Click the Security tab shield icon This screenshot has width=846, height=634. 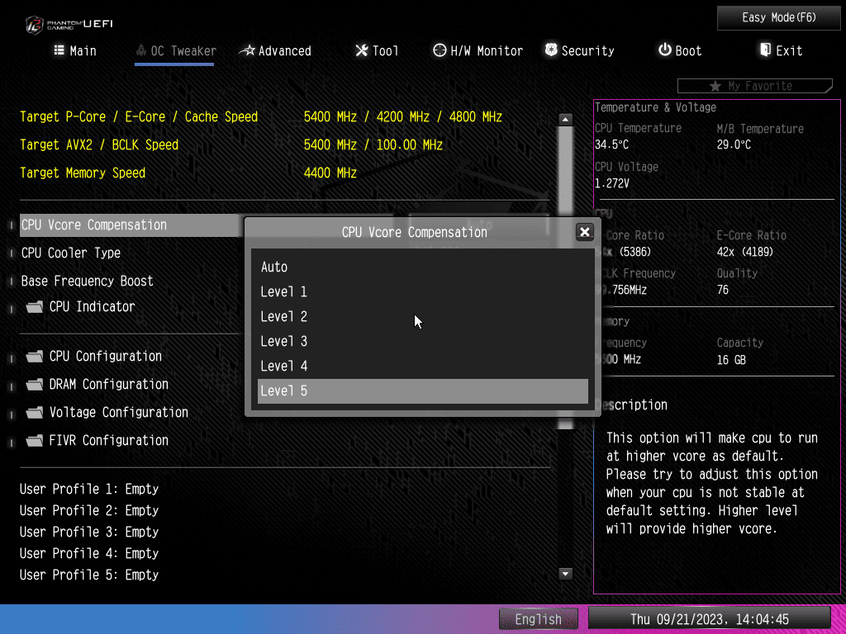[x=551, y=50]
